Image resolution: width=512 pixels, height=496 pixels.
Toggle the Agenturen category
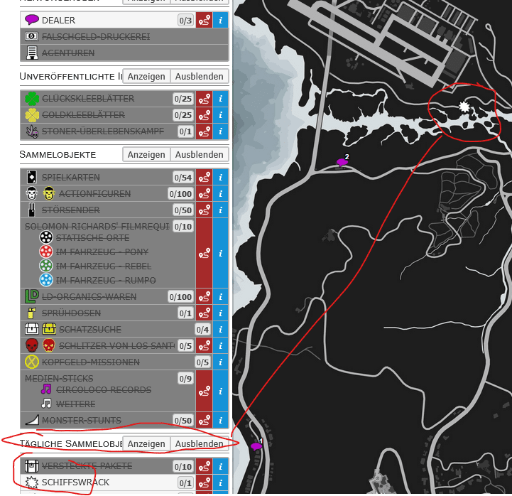pyautogui.click(x=124, y=53)
